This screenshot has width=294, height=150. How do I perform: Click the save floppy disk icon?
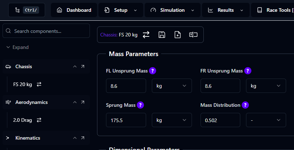[x=162, y=35]
